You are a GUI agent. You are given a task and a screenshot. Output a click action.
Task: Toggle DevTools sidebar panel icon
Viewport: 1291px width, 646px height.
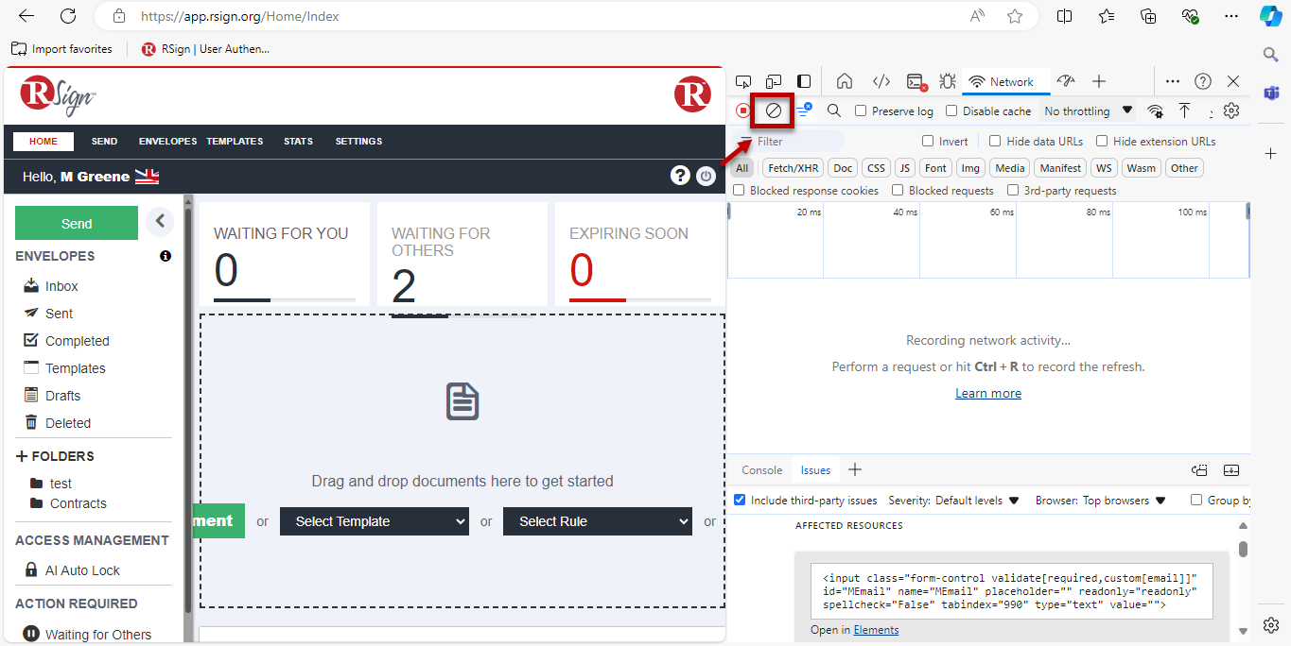click(x=804, y=81)
